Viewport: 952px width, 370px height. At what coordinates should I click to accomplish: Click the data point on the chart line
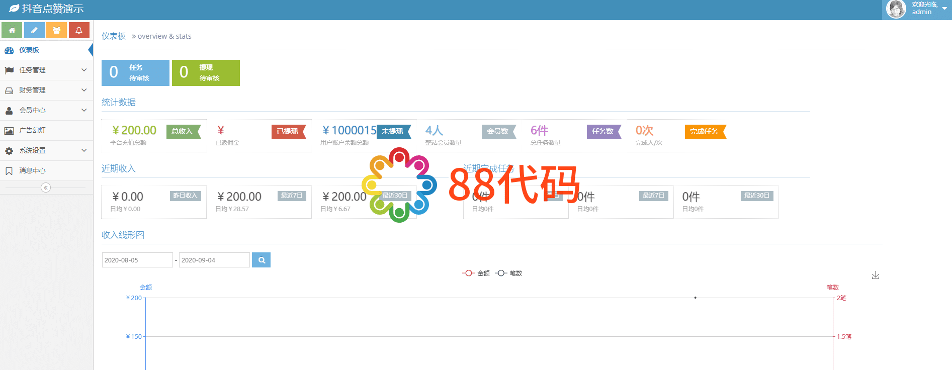[x=696, y=298]
